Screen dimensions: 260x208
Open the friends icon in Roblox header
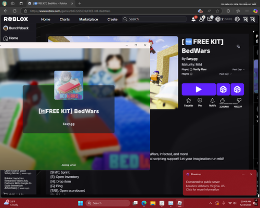coord(202,19)
